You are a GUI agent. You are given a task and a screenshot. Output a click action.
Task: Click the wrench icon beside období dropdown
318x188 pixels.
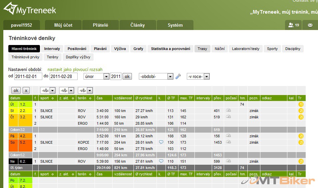(x=178, y=77)
